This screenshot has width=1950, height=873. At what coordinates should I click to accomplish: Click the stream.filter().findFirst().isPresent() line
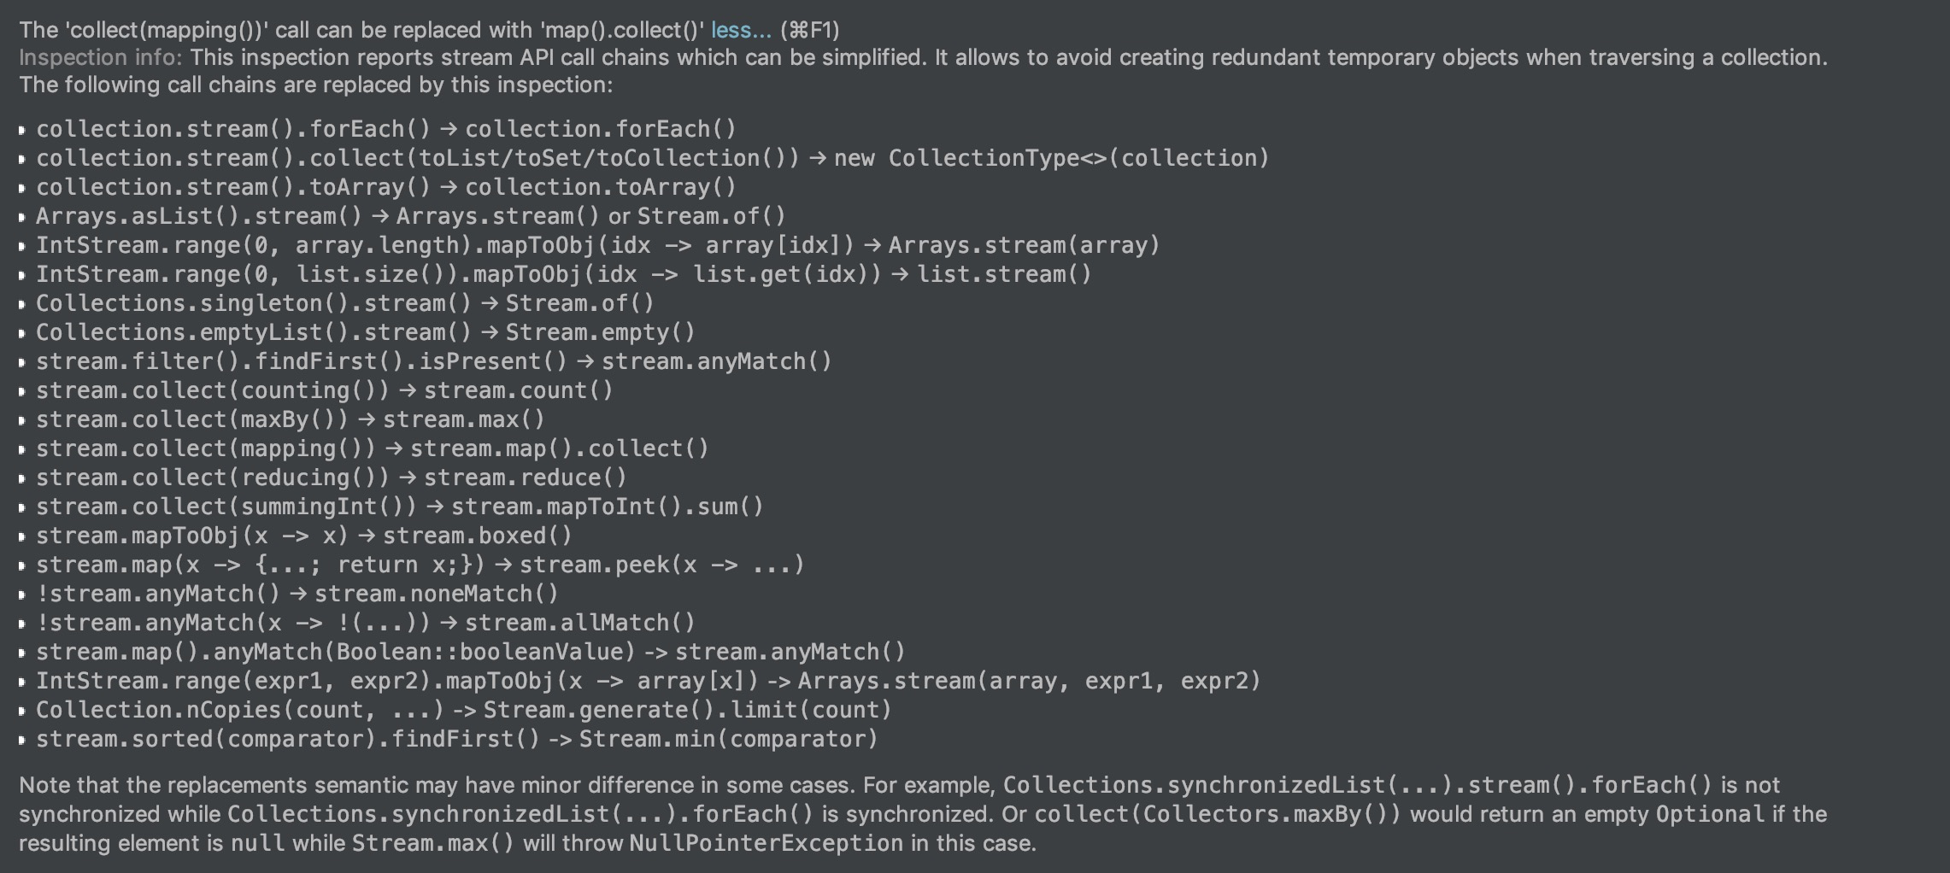coord(434,361)
